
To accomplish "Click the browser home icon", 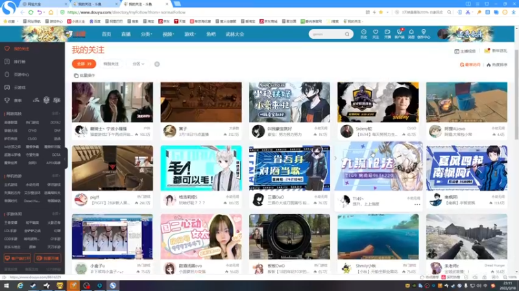I will [x=51, y=12].
